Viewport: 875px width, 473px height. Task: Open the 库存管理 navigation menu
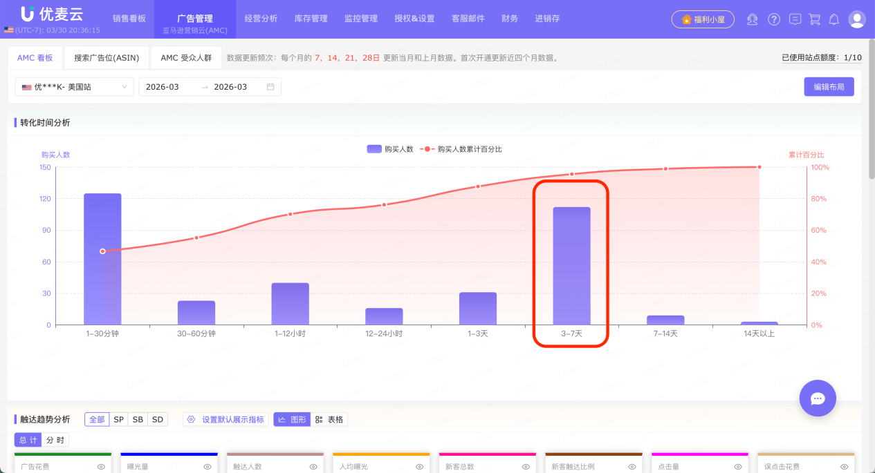tap(311, 19)
